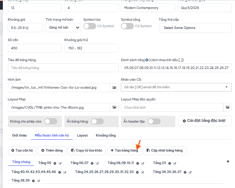The height and width of the screenshot is (188, 235).
Task: Click Cập nhật bảng hàng button
Action: tap(165, 150)
